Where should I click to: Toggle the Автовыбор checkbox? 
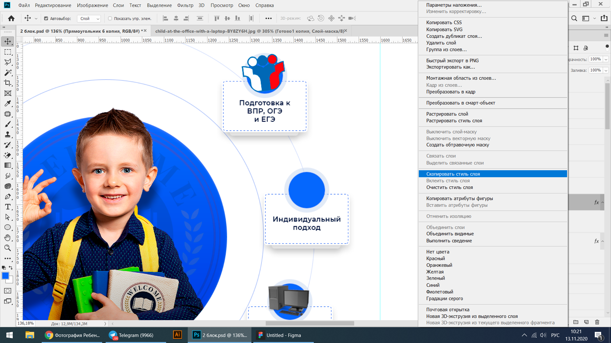pyautogui.click(x=46, y=18)
